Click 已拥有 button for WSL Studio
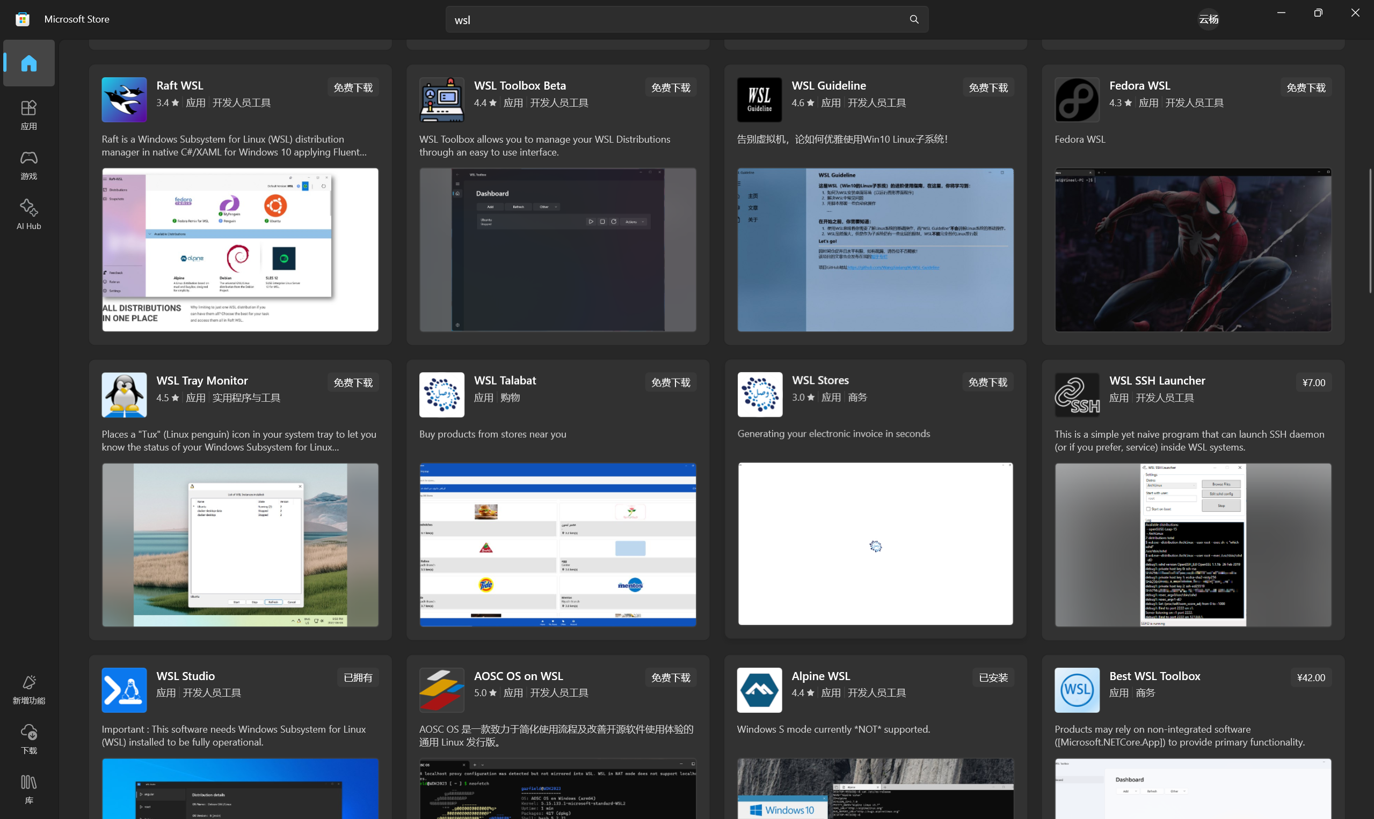Screen dimensions: 1374x819 [358, 677]
